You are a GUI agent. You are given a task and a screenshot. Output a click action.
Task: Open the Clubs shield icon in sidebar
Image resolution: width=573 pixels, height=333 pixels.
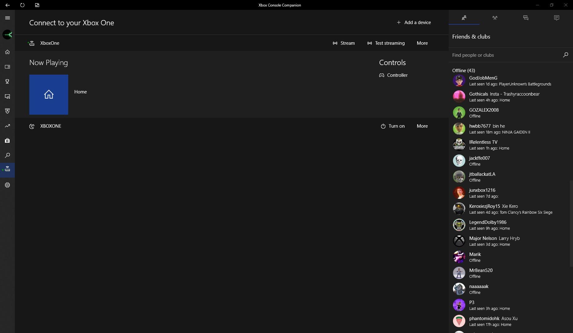[7, 111]
